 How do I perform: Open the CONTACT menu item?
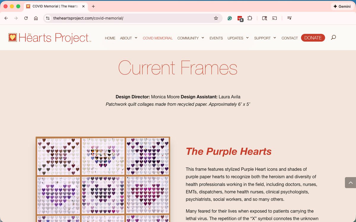290,38
